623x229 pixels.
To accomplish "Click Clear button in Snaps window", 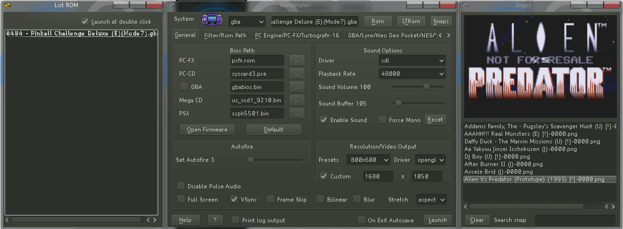I will tap(477, 220).
